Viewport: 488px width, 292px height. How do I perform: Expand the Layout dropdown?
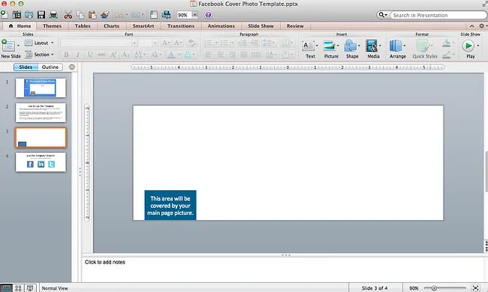pos(39,43)
